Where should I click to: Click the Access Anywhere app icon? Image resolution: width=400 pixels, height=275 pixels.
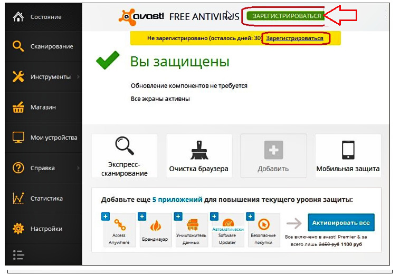tap(120, 224)
